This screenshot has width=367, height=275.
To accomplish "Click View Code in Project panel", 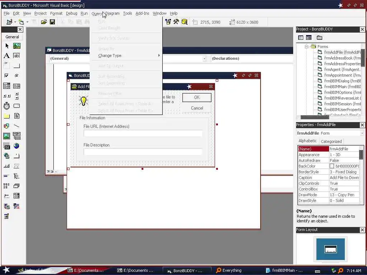I will click(301, 38).
